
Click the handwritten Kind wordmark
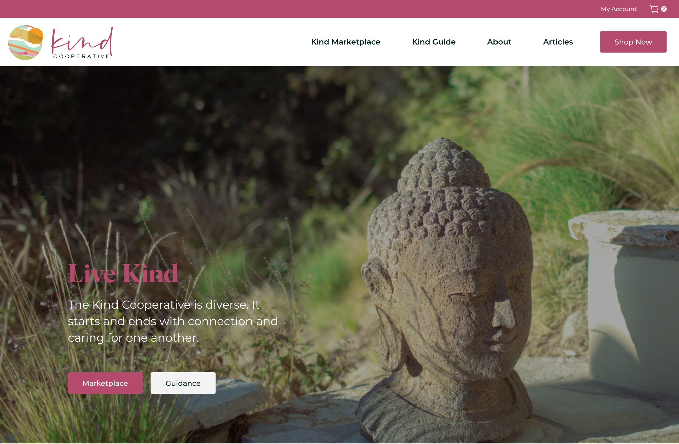82,40
